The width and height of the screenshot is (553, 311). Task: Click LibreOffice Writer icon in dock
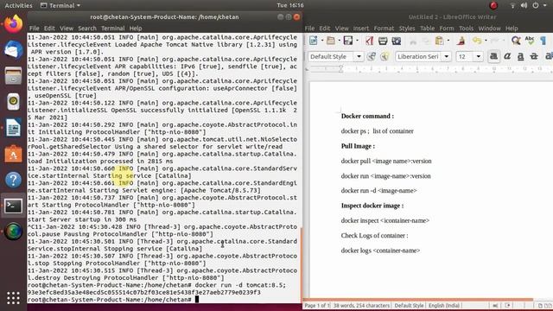13,128
